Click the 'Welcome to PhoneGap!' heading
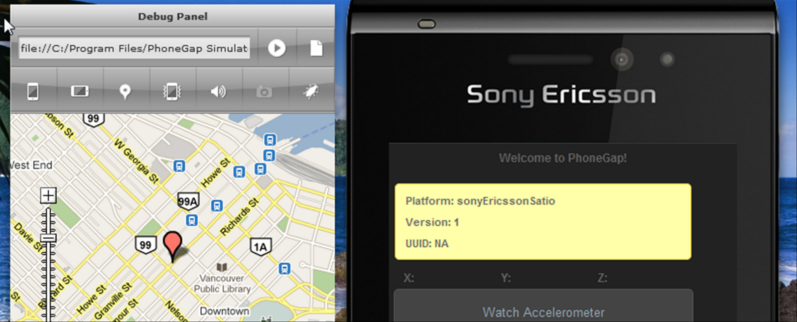 563,158
